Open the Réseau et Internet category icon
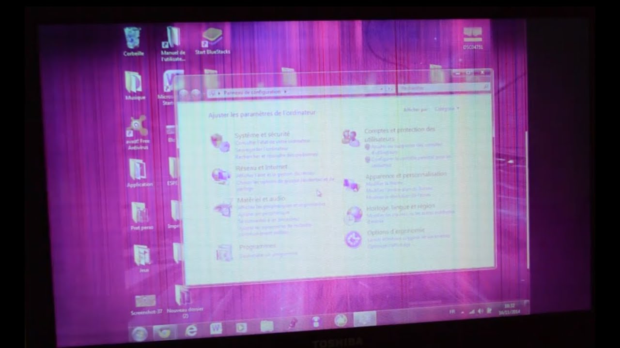Viewport: 620px width, 348px height. pos(221,176)
